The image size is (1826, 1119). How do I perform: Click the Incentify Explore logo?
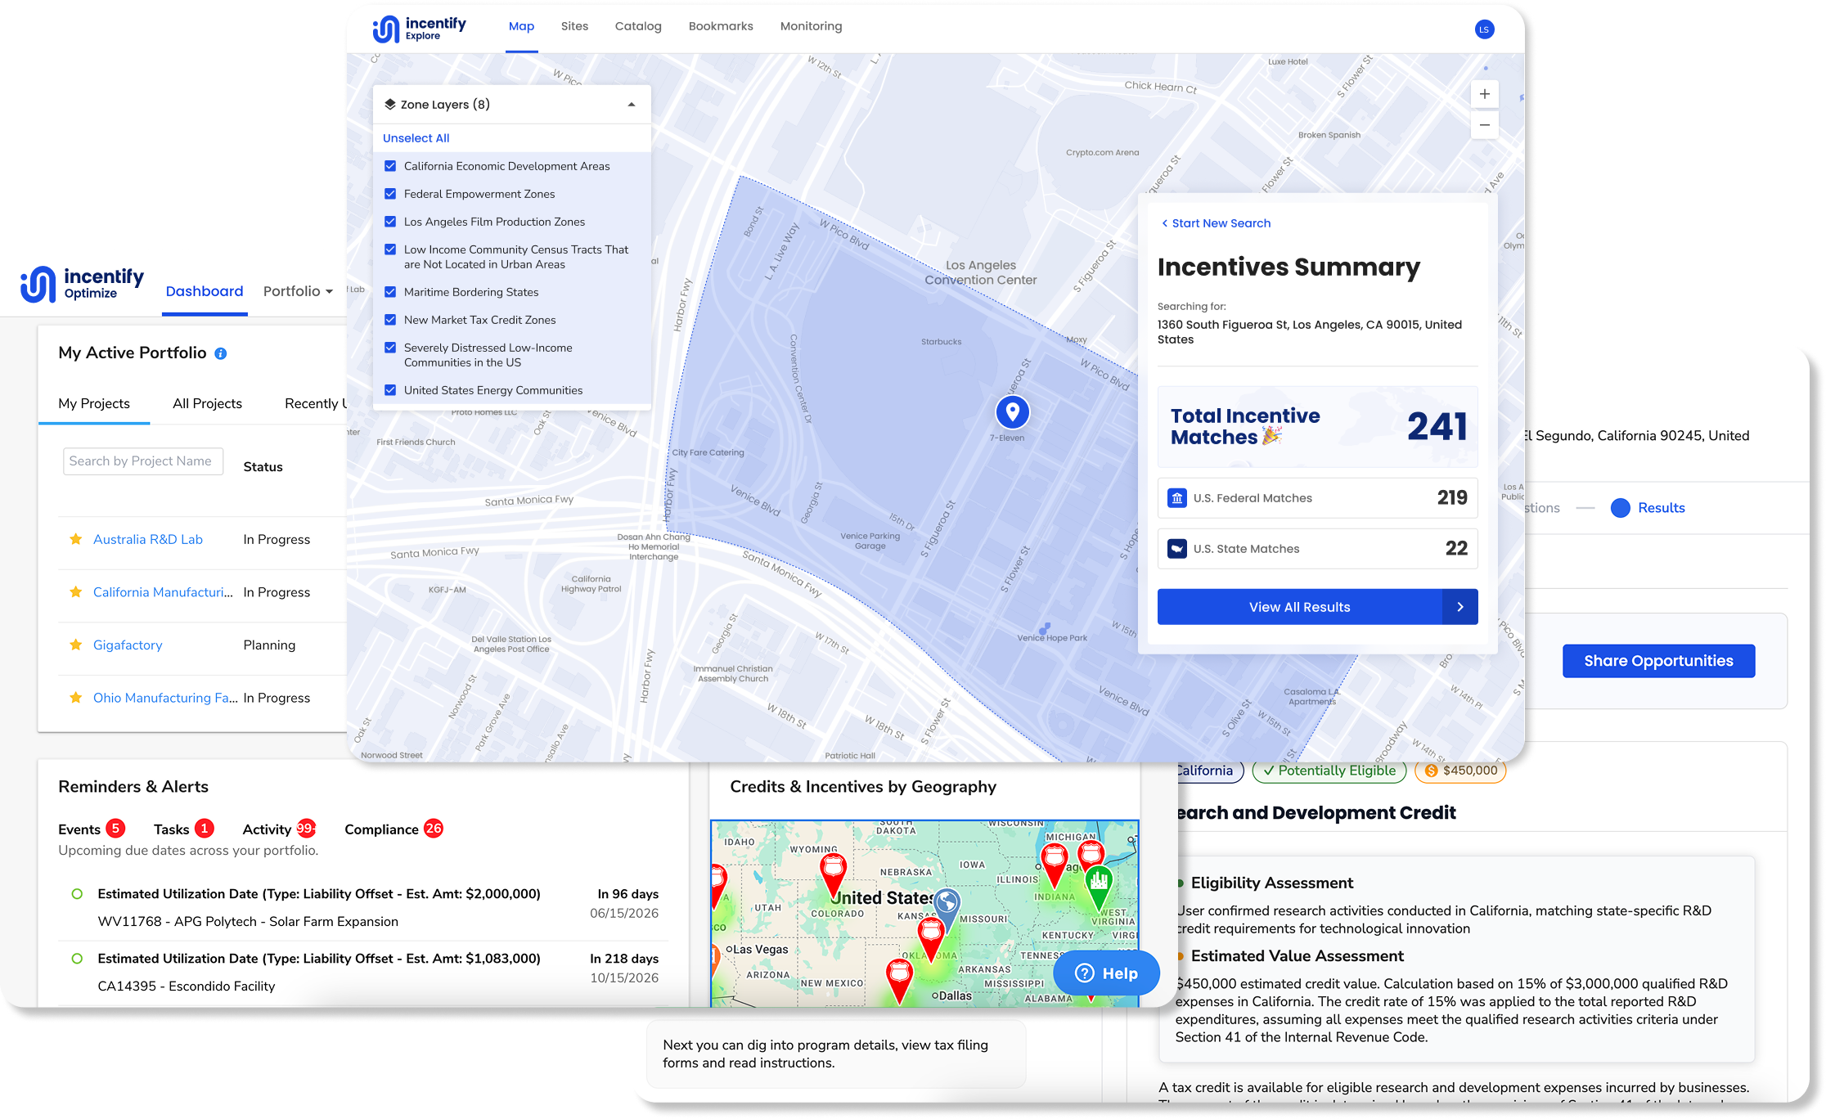coord(419,28)
